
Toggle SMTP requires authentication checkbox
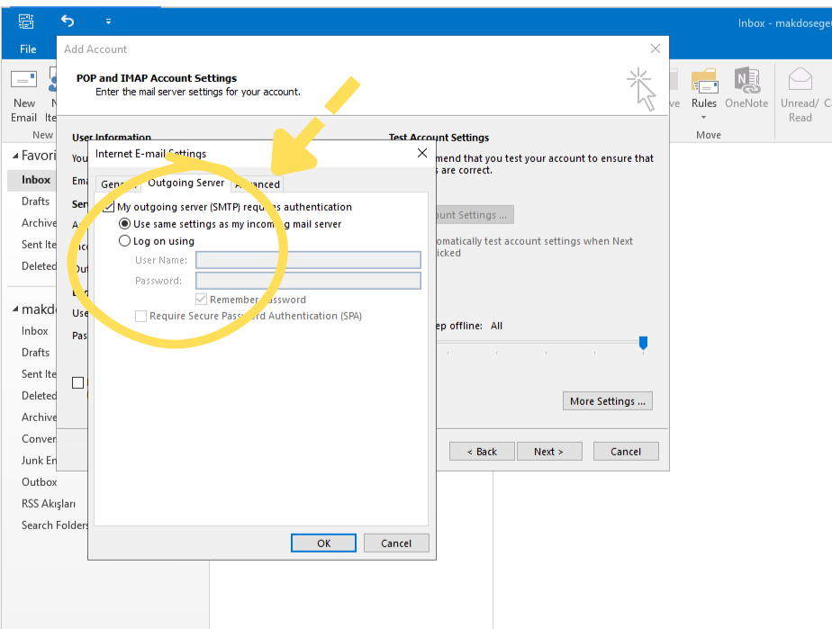click(108, 207)
